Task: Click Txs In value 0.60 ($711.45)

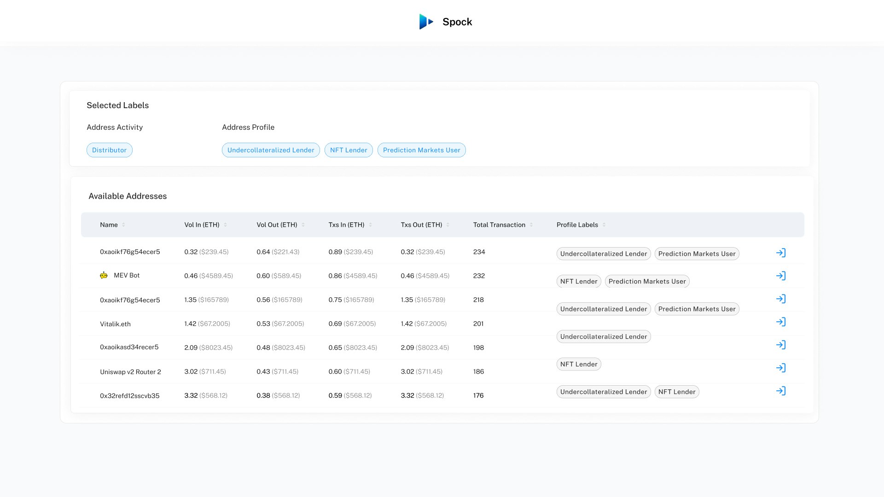Action: point(349,371)
